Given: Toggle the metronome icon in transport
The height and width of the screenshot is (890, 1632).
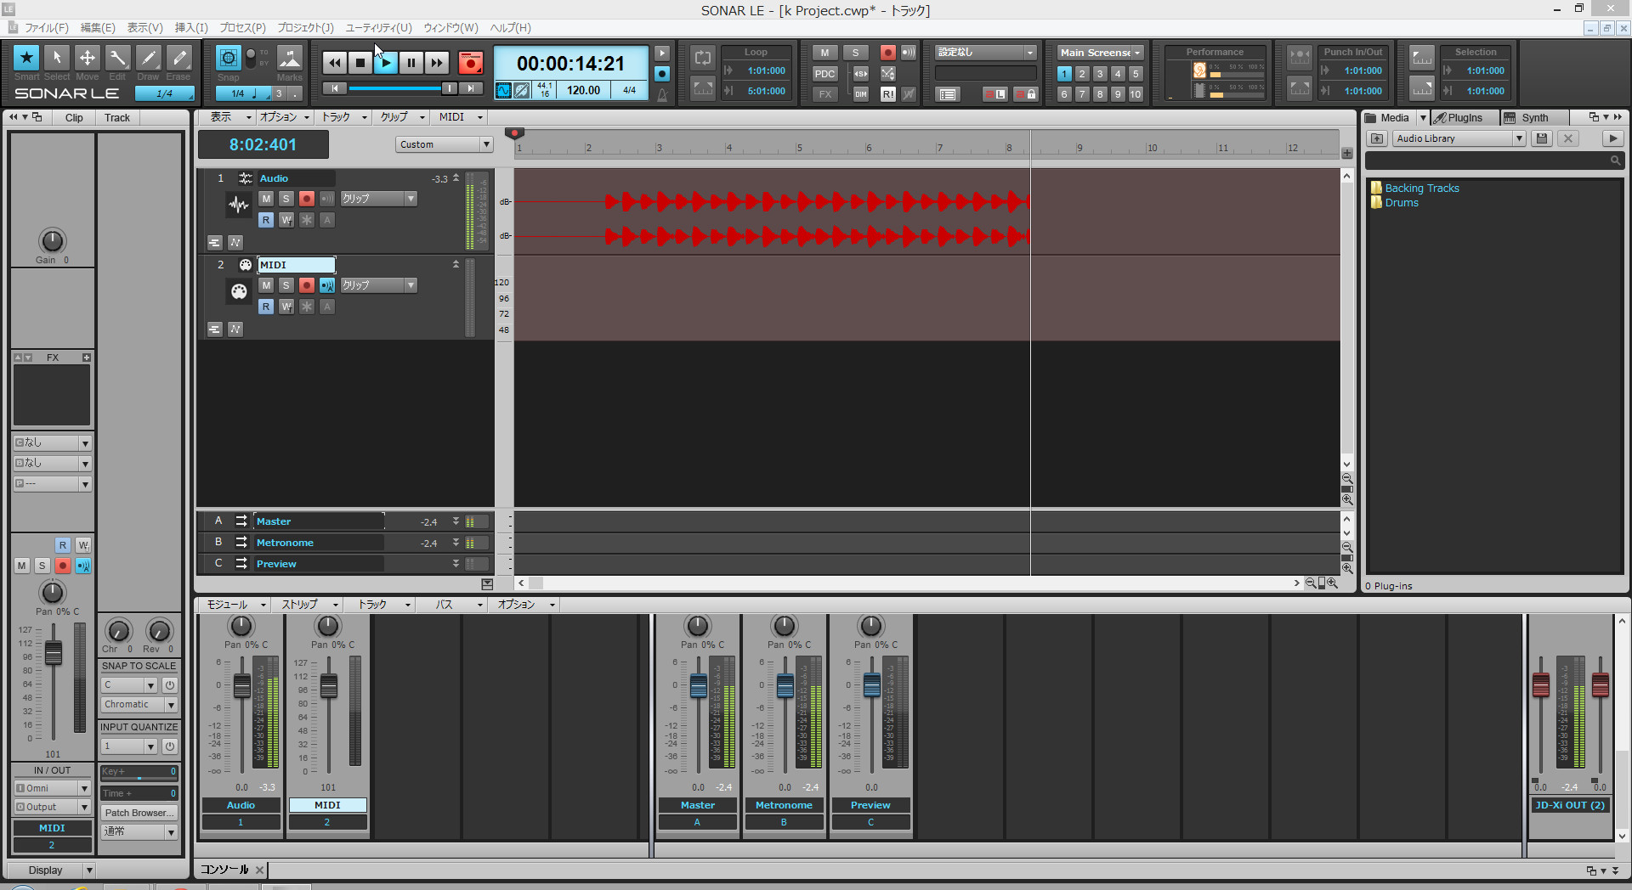Looking at the screenshot, I should coord(662,94).
